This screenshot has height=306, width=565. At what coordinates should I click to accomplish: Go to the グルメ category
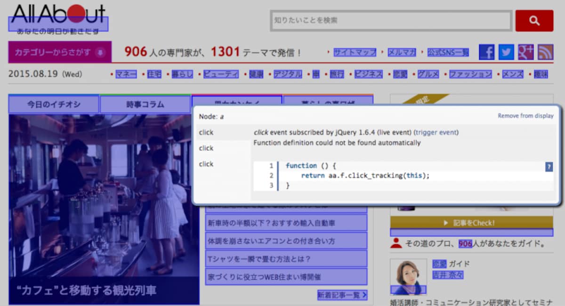point(428,74)
